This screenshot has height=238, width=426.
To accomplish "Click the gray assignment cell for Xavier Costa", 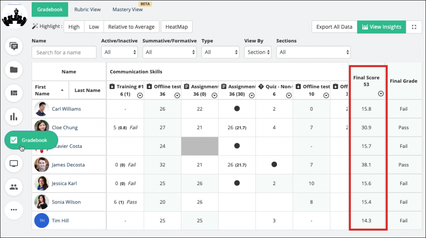I will tap(200, 146).
